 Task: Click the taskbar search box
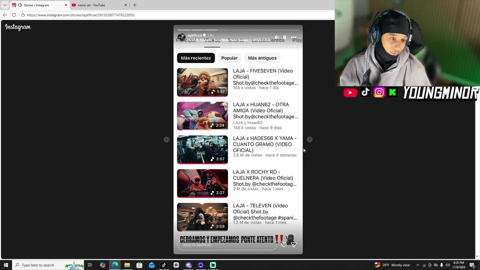pyautogui.click(x=48, y=265)
